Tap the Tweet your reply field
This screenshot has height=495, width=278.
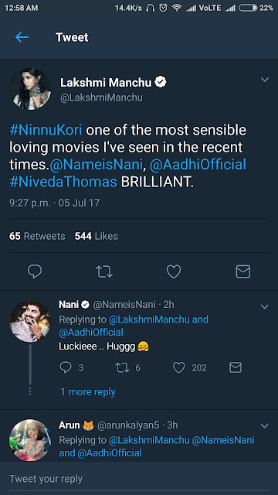coord(139,479)
